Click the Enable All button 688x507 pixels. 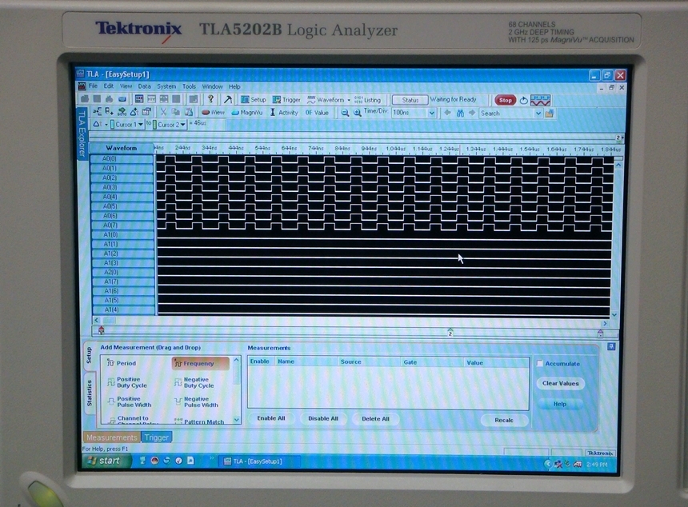pyautogui.click(x=271, y=418)
